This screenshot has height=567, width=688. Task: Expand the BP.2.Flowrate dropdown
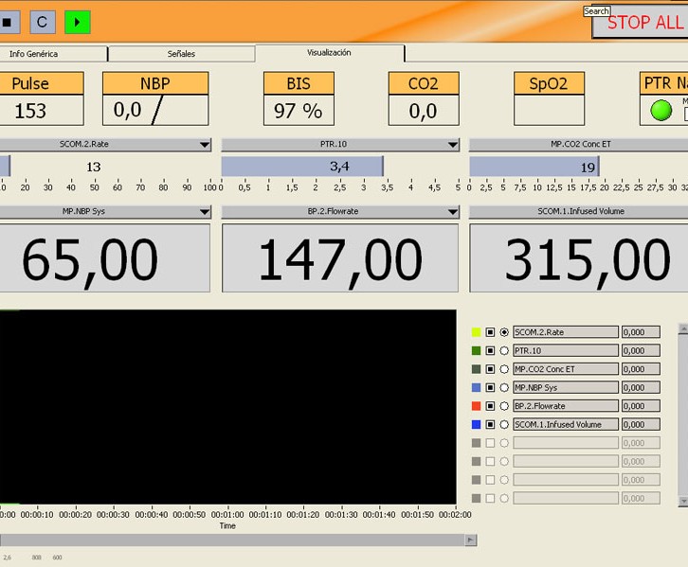click(x=452, y=212)
